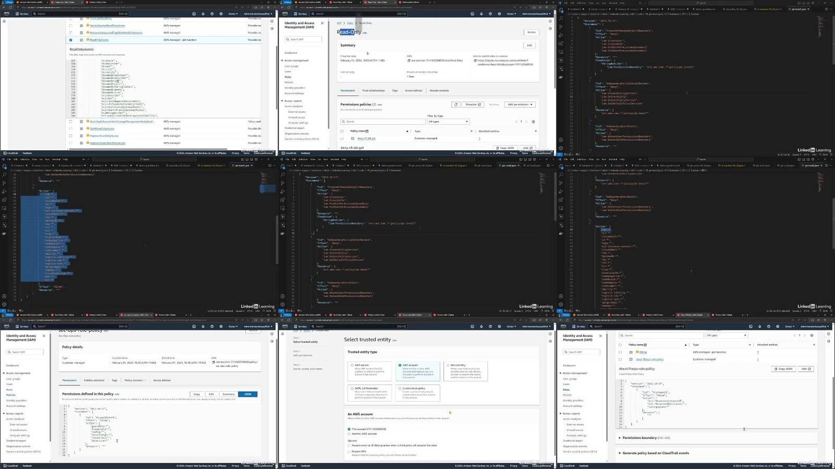Select the AWS service trusted entity radio
This screenshot has height=469, width=835.
pyautogui.click(x=352, y=365)
